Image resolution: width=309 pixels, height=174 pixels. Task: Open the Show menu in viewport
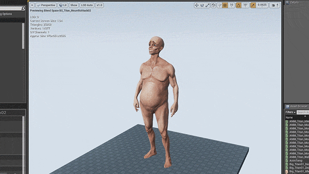click(x=74, y=5)
